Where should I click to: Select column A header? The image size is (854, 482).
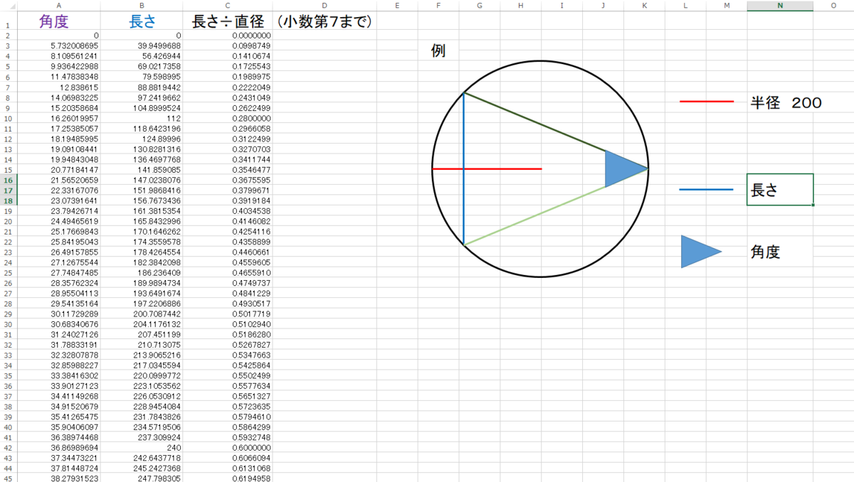pyautogui.click(x=58, y=6)
